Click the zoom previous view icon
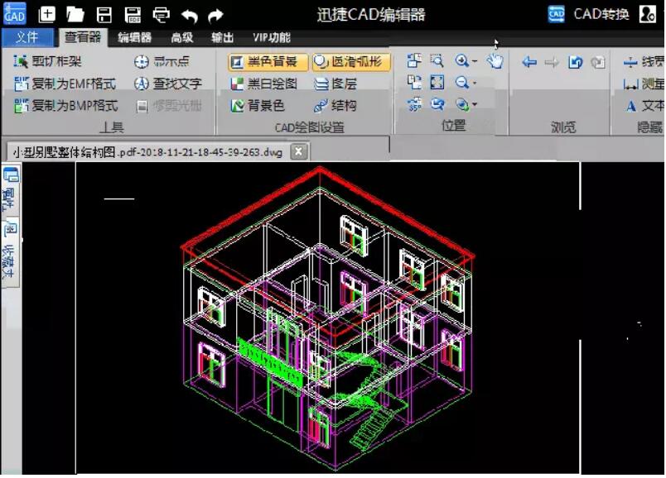Viewport: 666px width, 478px height. [437, 104]
